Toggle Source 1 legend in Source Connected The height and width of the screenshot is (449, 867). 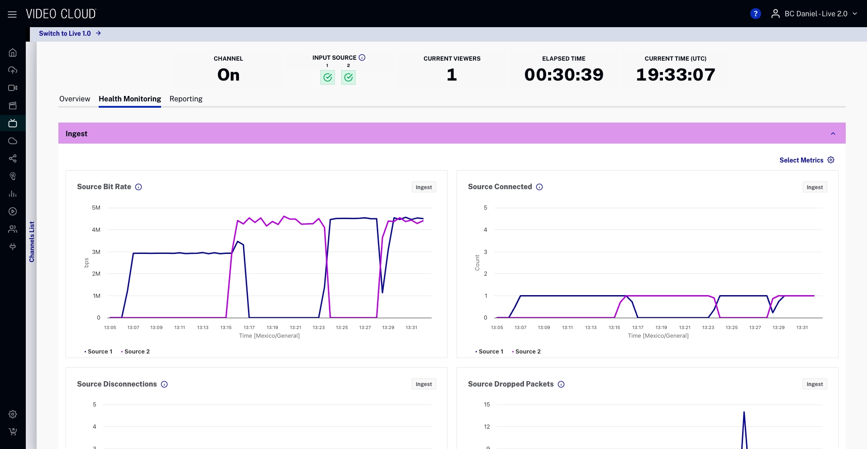tap(490, 352)
